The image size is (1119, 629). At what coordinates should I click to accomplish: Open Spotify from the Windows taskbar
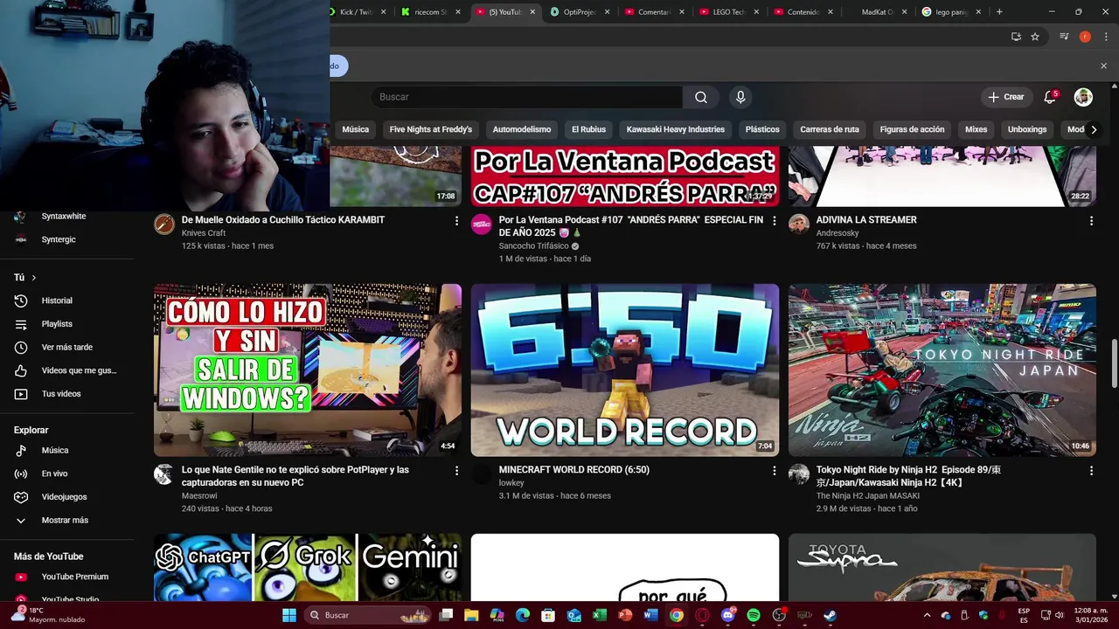pos(754,615)
